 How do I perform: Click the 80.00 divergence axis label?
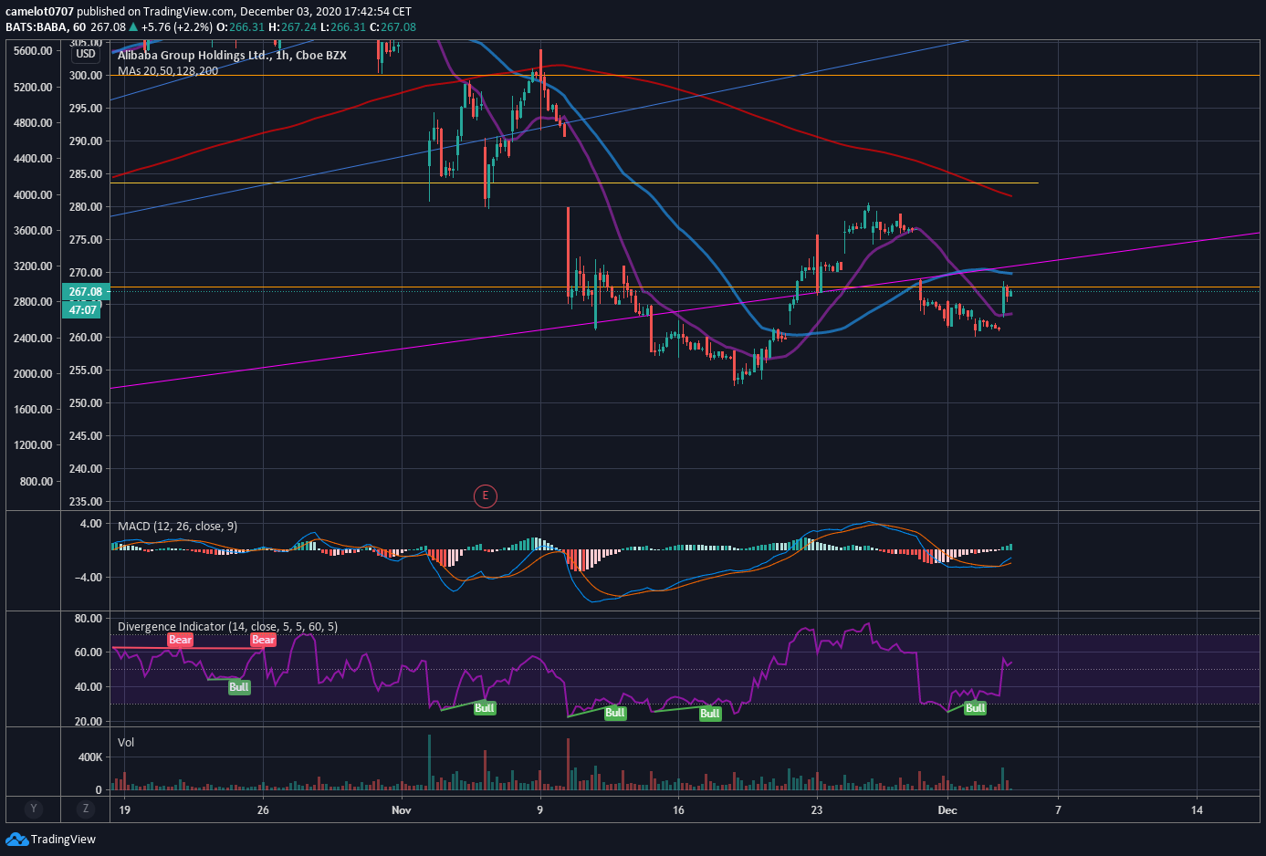89,619
